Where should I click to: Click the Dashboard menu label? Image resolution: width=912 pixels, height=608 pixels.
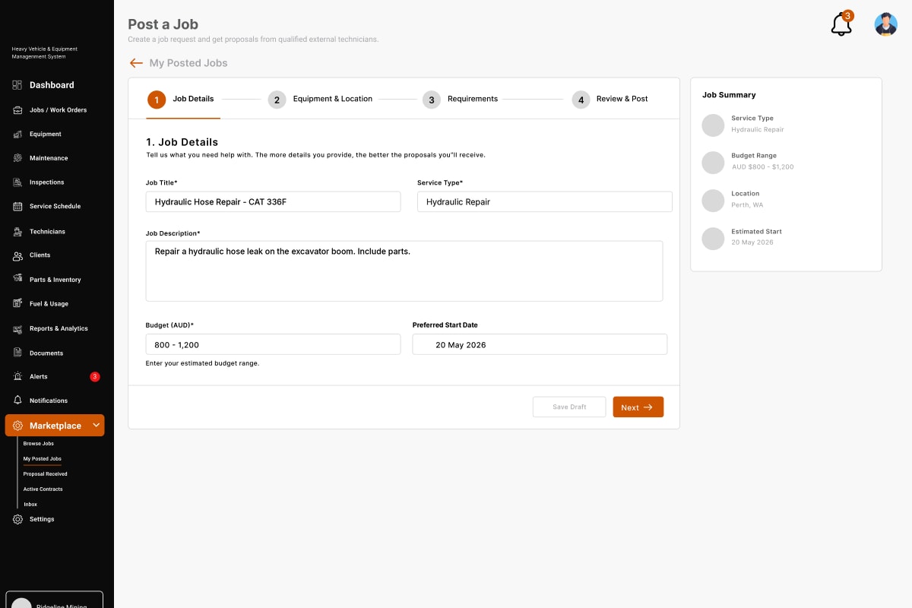coord(52,85)
